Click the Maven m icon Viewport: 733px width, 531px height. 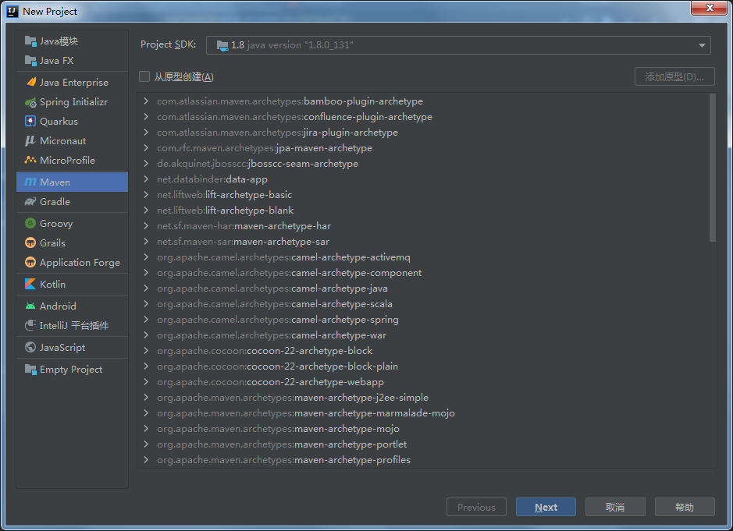pos(30,182)
